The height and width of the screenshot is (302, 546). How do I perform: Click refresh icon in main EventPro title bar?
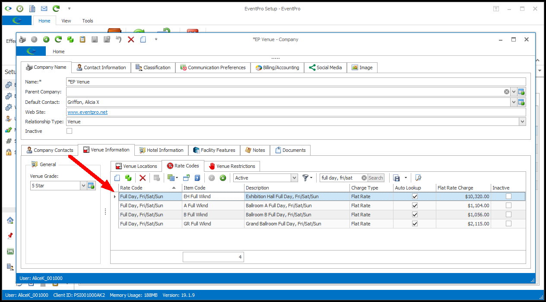click(x=56, y=8)
